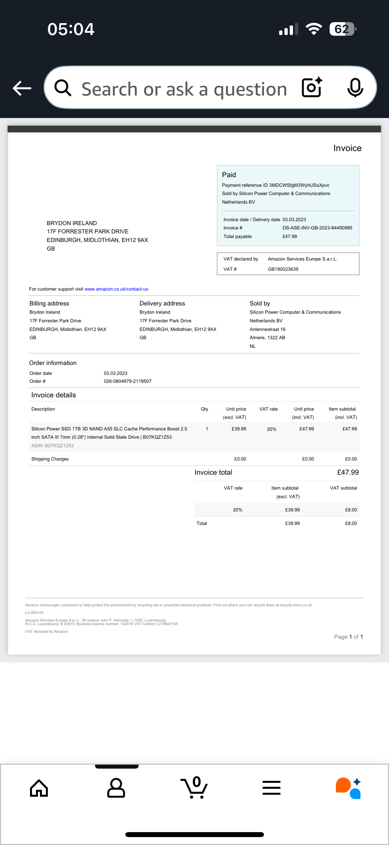The image size is (389, 845).
Task: Open the account profile tab
Action: point(116,788)
